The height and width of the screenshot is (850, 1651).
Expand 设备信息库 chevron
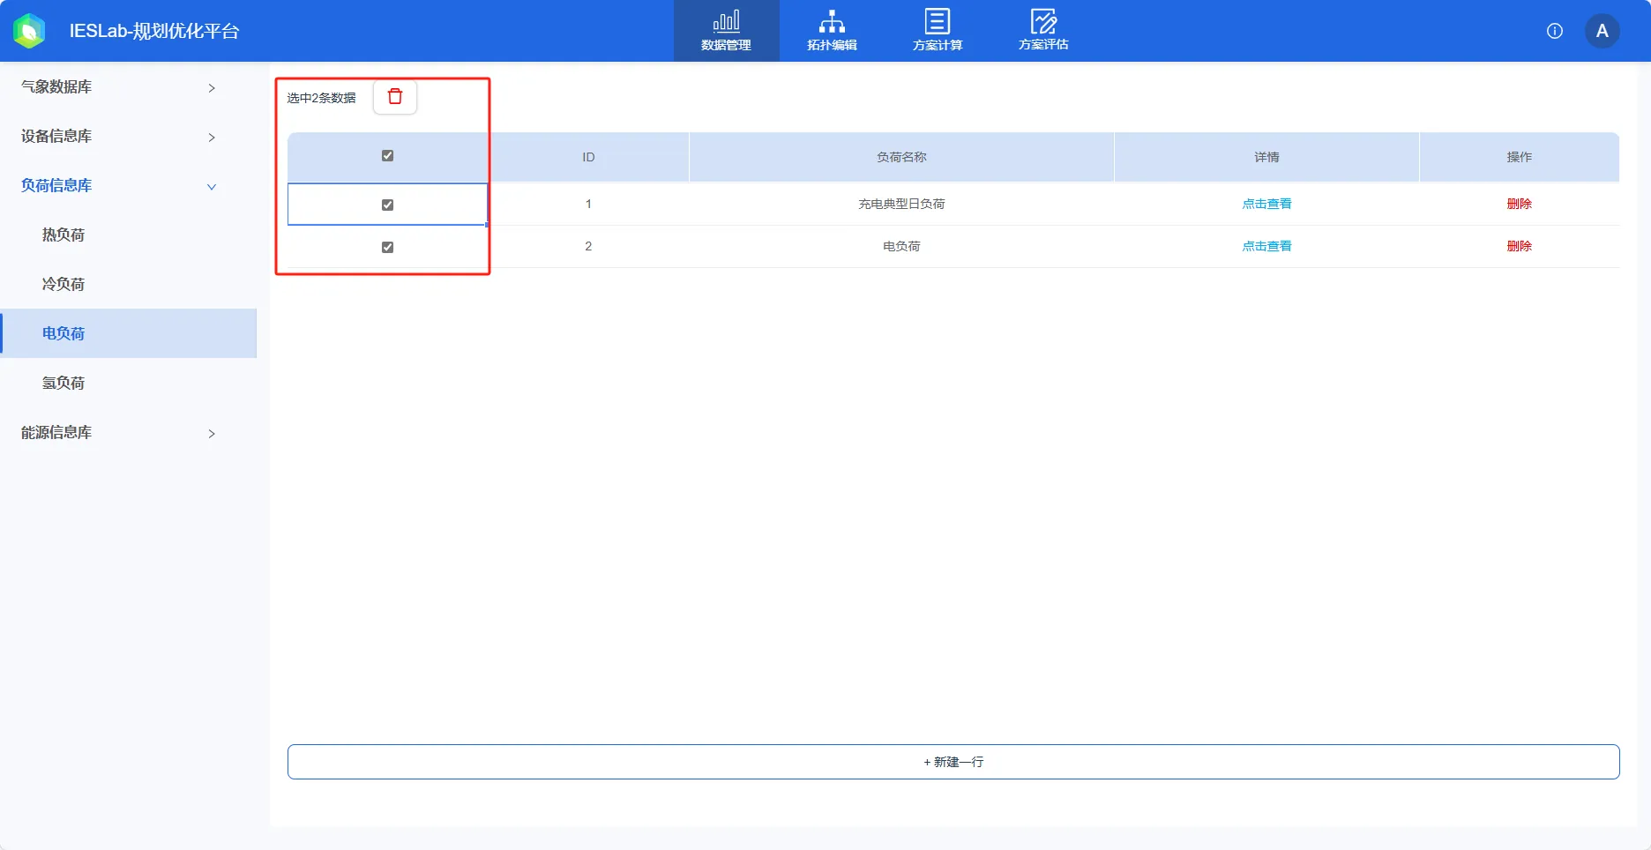212,137
